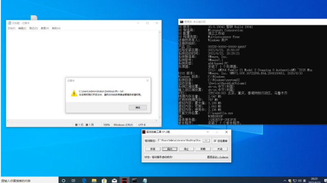Click the volume icon in system tray
The image size is (327, 183).
[300, 181]
